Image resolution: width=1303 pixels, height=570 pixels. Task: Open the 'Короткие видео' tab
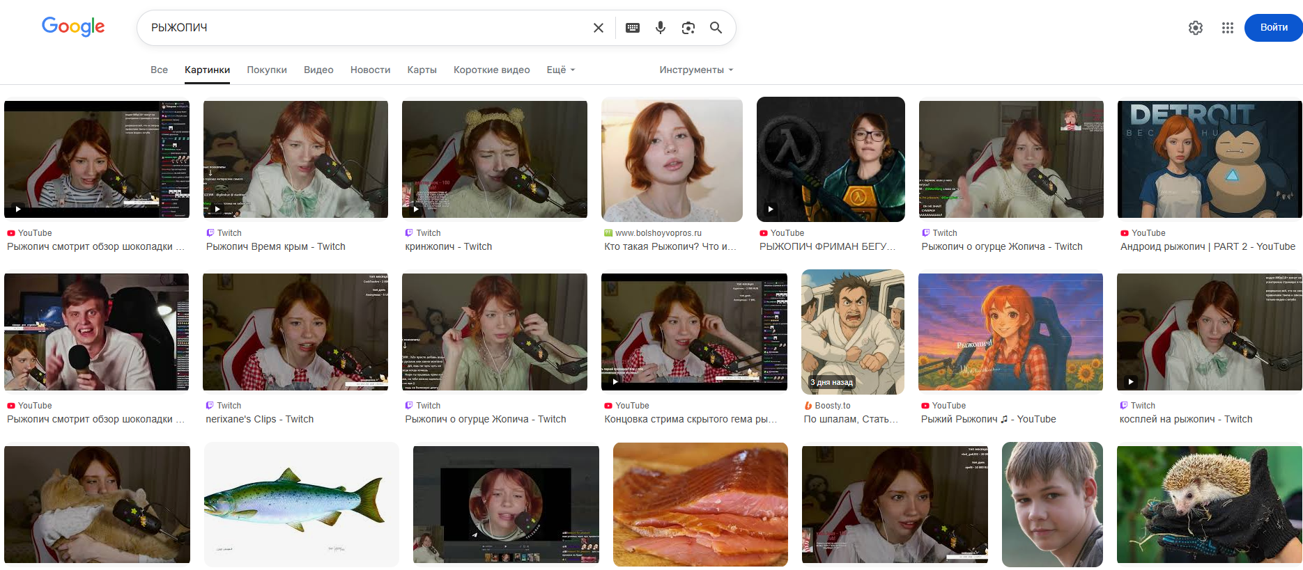pyautogui.click(x=492, y=70)
